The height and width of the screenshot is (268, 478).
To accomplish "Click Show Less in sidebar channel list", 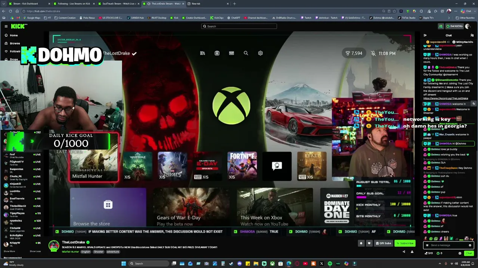I will [35, 251].
